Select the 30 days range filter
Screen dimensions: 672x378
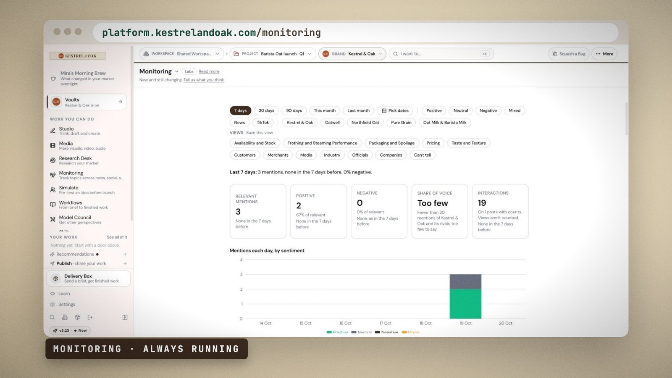click(266, 110)
